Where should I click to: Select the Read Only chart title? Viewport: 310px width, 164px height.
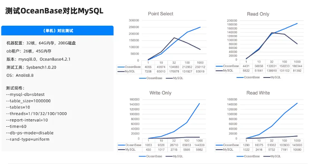pos(258,14)
